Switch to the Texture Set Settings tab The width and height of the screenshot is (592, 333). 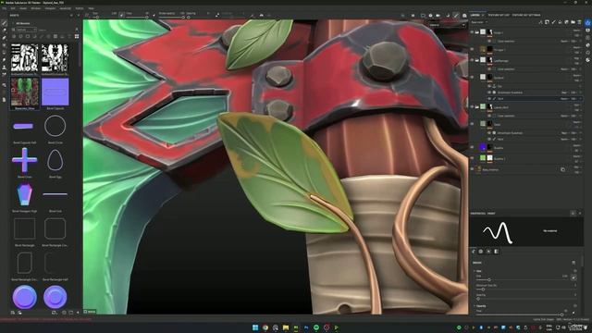click(526, 15)
